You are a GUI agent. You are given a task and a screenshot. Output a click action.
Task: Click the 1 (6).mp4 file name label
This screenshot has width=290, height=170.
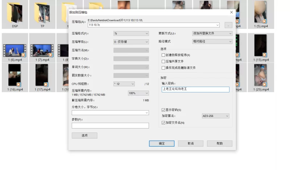(x=15, y=60)
